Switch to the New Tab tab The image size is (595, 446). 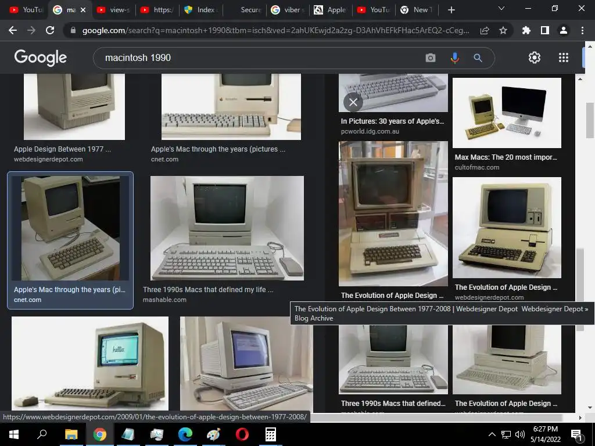(x=416, y=10)
